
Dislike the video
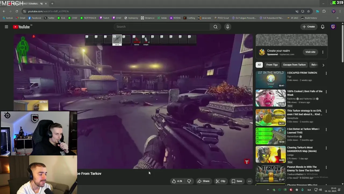pos(189,181)
